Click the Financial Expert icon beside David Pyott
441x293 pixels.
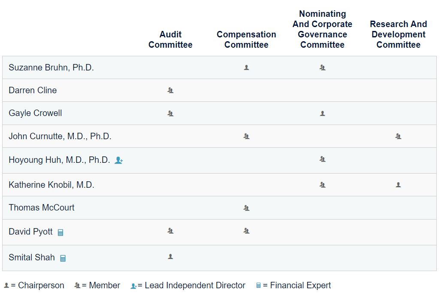(60, 232)
